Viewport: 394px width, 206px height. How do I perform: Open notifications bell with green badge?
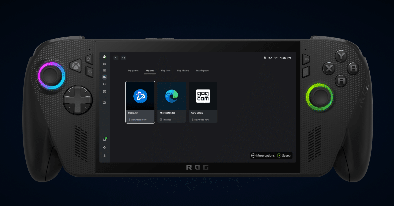tap(104, 138)
